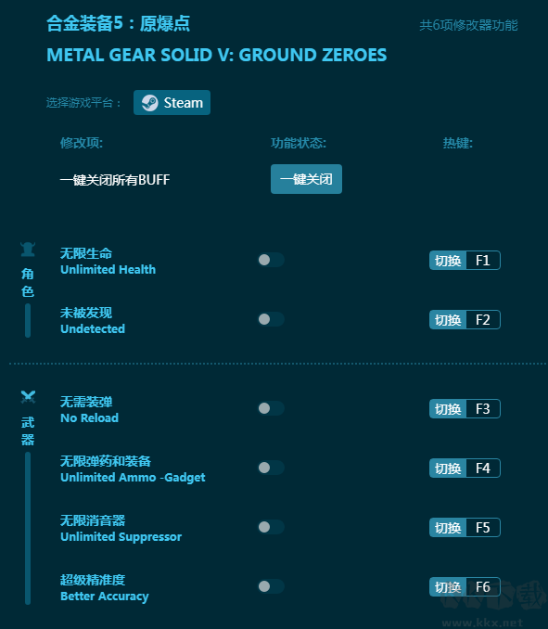The height and width of the screenshot is (629, 548).
Task: Enable Unlimited Suppressor toggle
Action: coord(271,527)
